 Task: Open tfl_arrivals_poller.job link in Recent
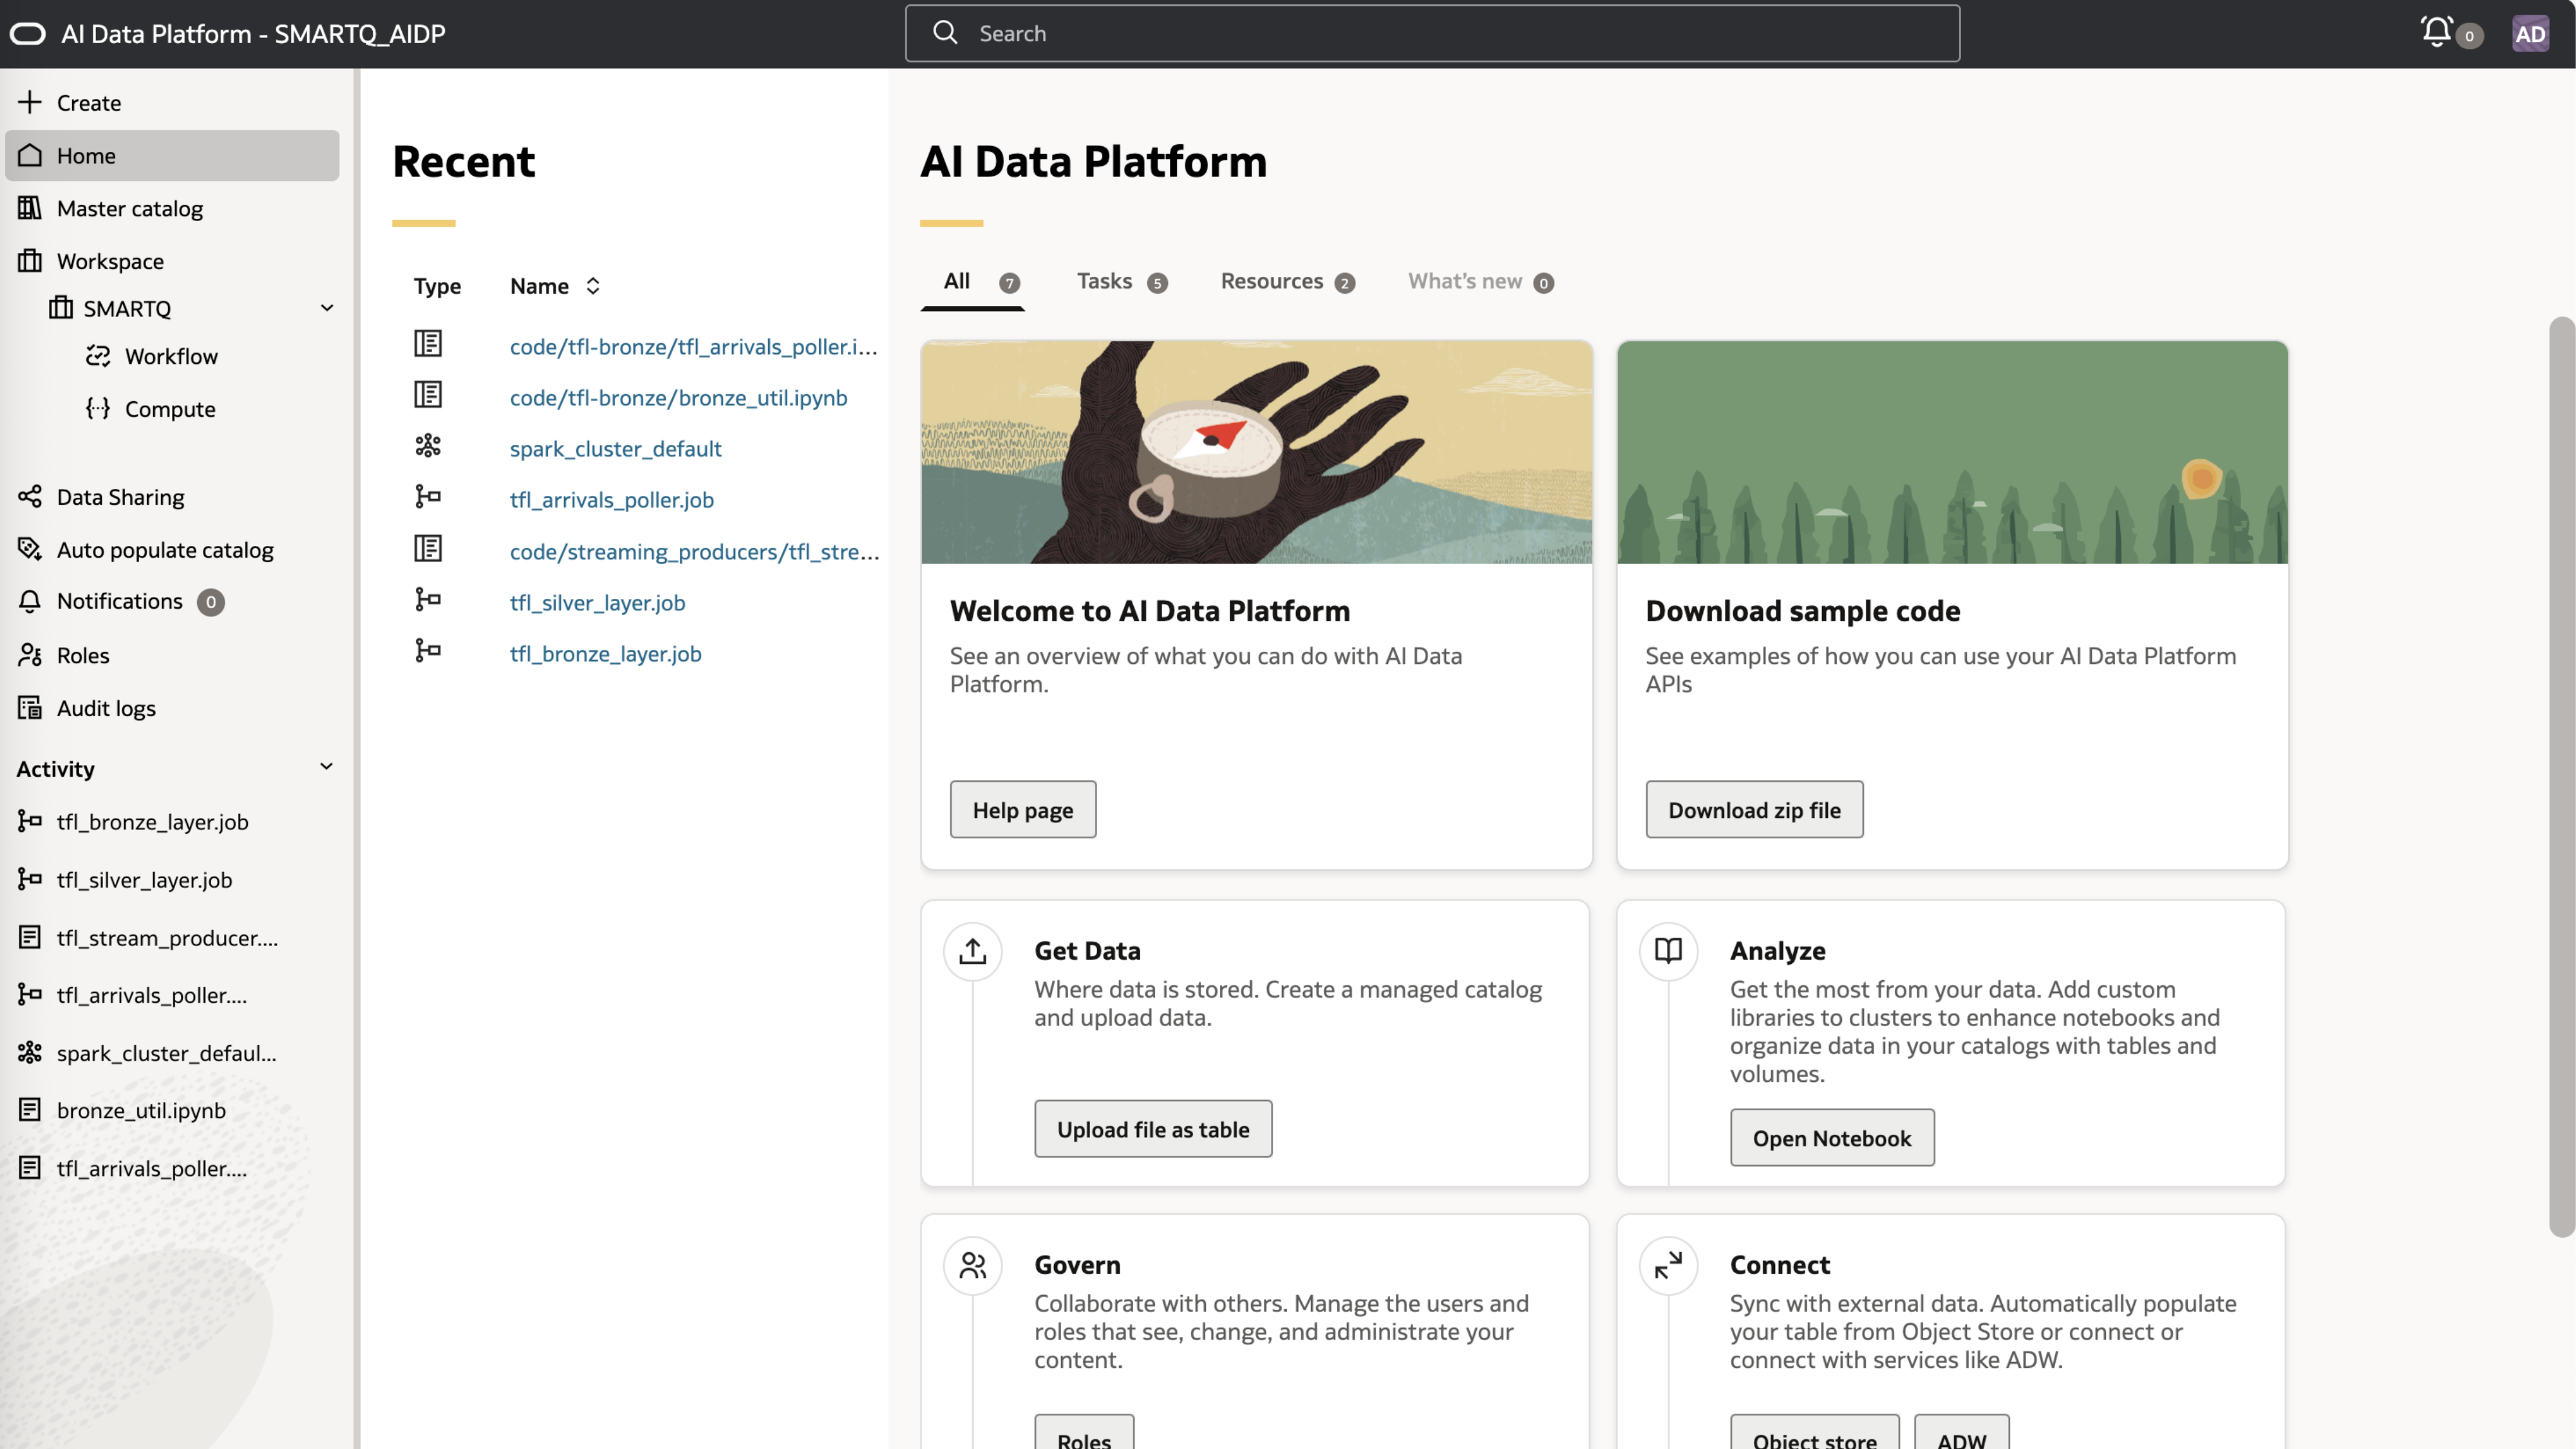click(611, 499)
